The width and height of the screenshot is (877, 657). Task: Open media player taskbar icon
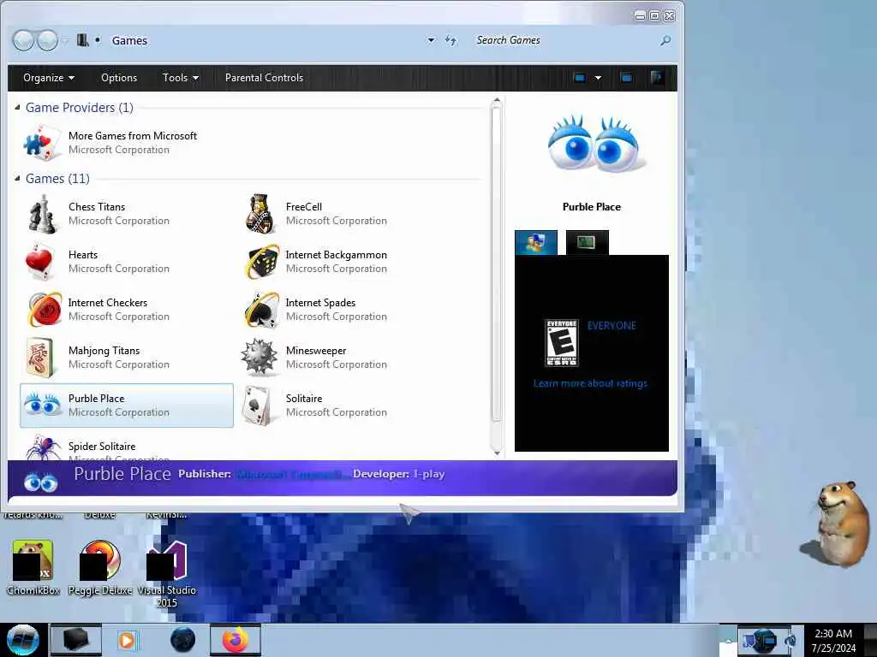tap(127, 640)
